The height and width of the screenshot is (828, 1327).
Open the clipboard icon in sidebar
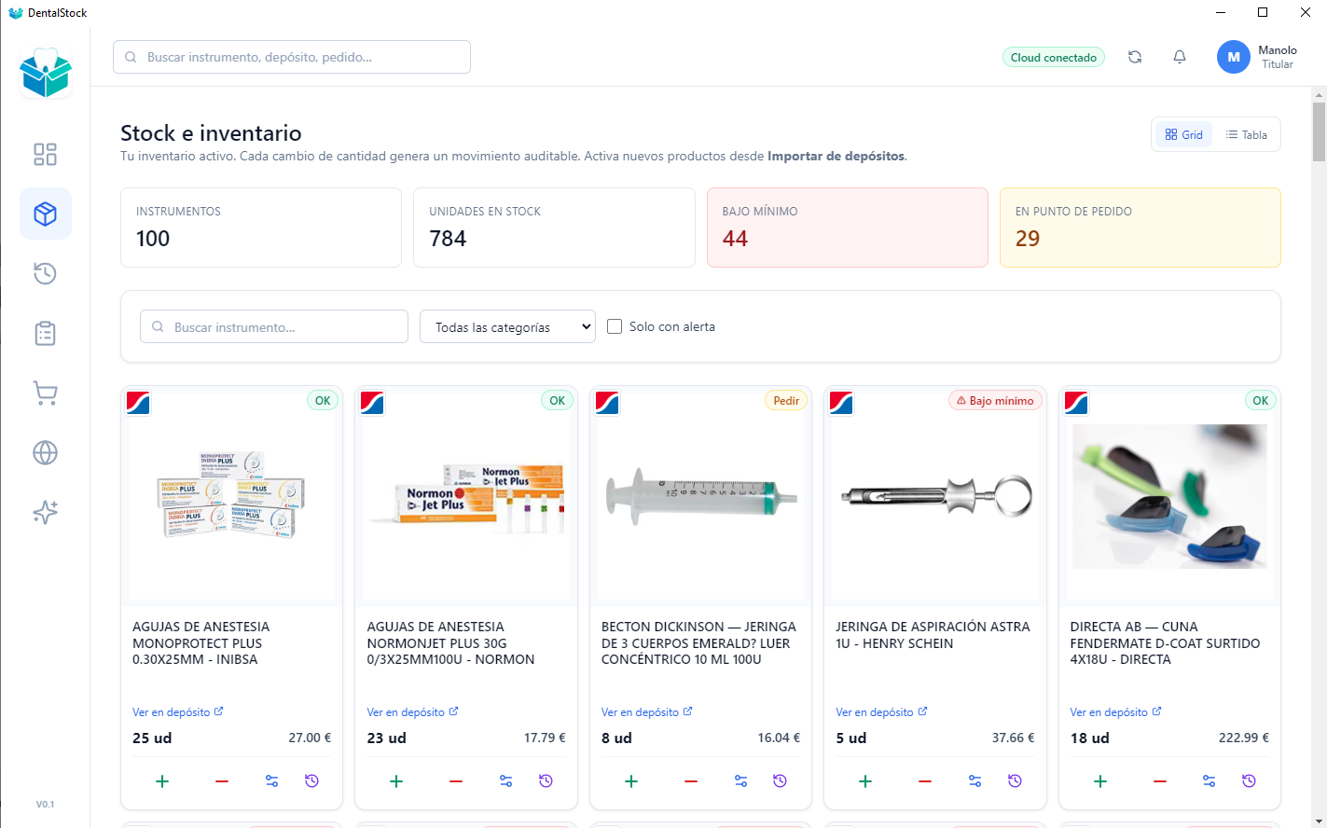tap(45, 333)
